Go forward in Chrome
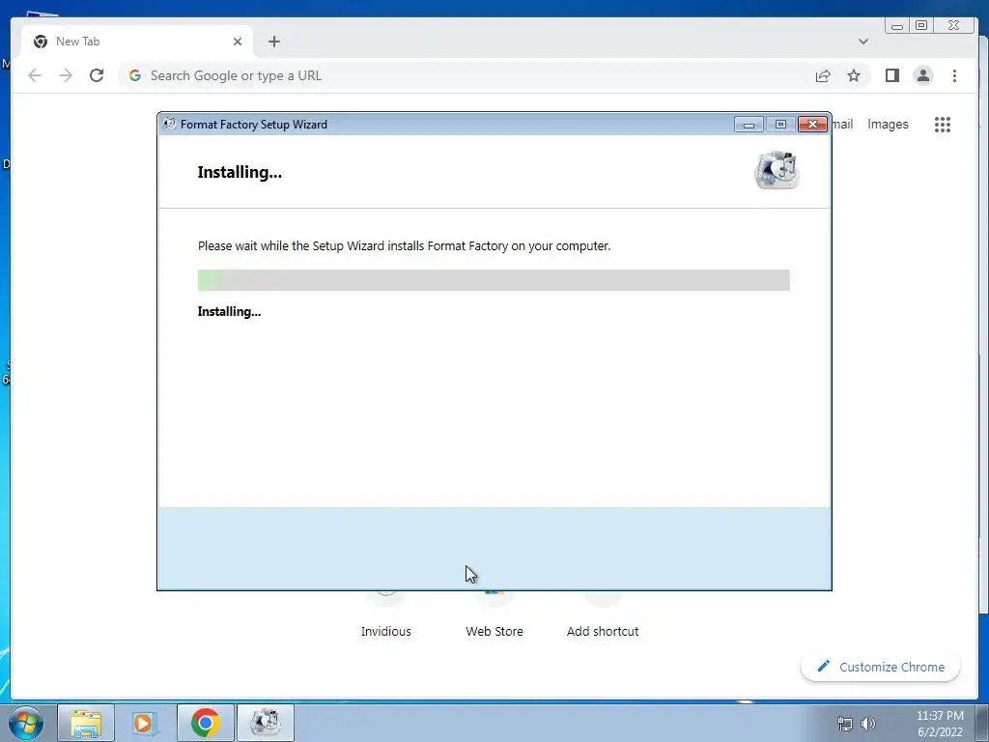Viewport: 989px width, 742px height. (x=66, y=75)
